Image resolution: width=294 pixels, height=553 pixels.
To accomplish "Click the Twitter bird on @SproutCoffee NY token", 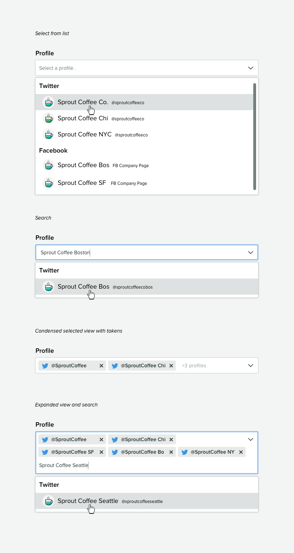I will (184, 452).
